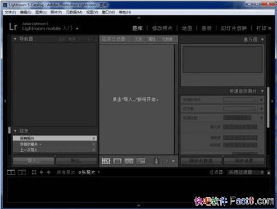The image size is (277, 209).
Task: Switch to the 幻灯片放映 Slideshow module
Action: pyautogui.click(x=234, y=28)
